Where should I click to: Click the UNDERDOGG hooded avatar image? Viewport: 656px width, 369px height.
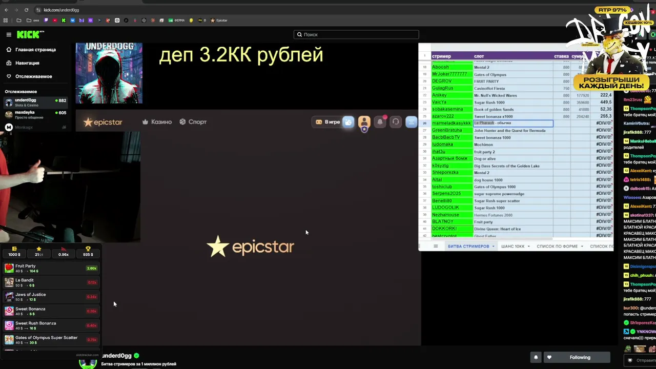click(109, 73)
